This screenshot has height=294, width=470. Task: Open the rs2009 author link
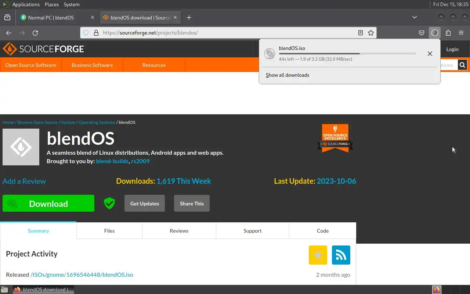[140, 161]
